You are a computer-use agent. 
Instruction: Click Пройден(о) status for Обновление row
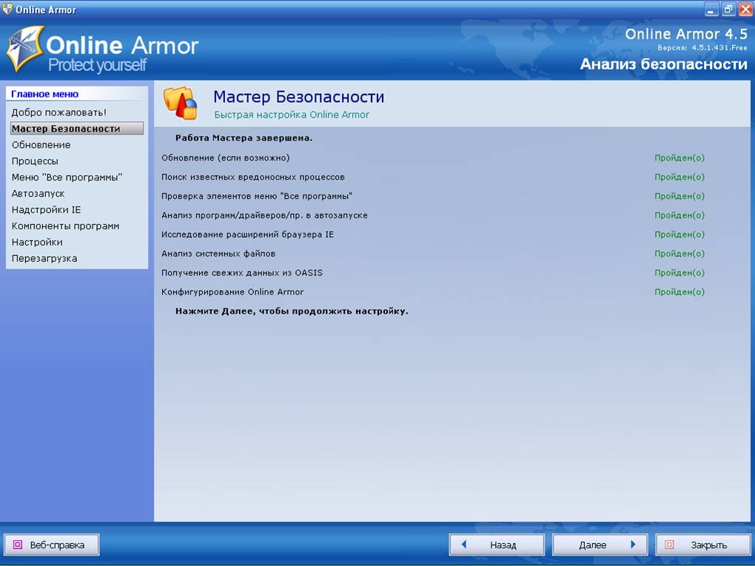pyautogui.click(x=679, y=158)
